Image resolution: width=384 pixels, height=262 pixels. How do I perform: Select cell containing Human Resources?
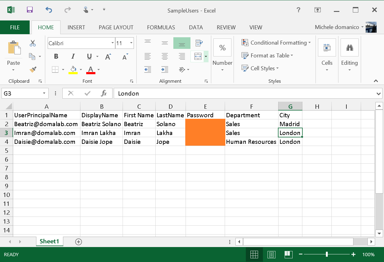[251, 142]
